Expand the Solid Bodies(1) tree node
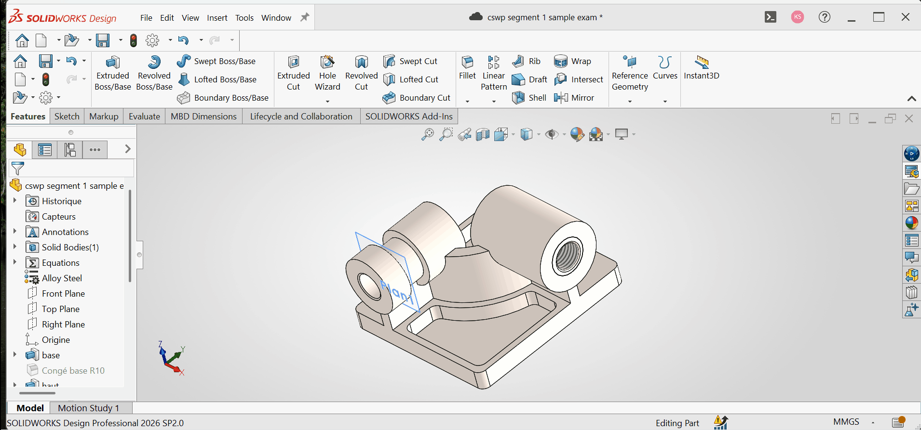Image resolution: width=921 pixels, height=430 pixels. click(x=14, y=247)
